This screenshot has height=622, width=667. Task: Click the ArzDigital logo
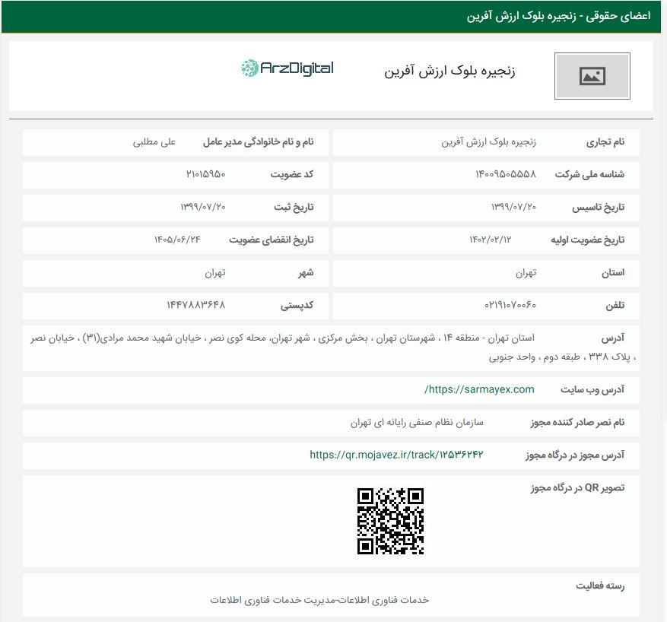click(x=287, y=68)
